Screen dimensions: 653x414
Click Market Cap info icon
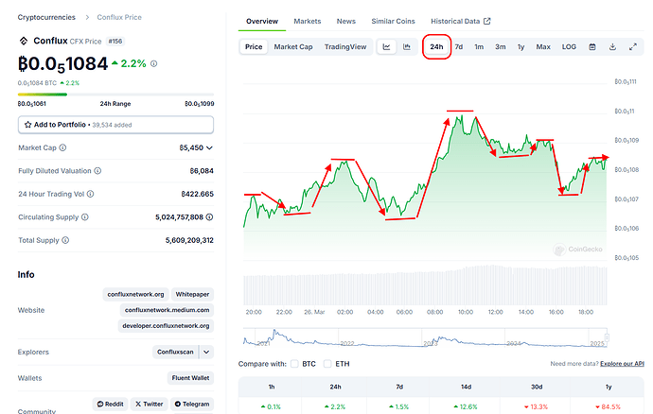click(x=62, y=147)
